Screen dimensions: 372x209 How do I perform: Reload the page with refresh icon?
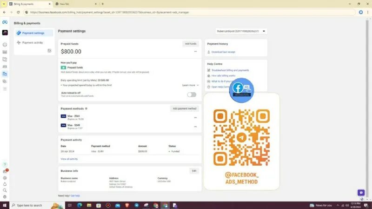18,13
